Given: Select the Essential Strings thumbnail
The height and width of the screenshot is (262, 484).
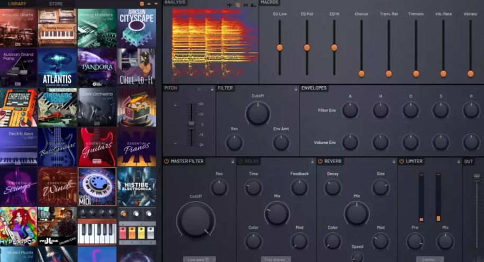Looking at the screenshot, I should coord(19,187).
